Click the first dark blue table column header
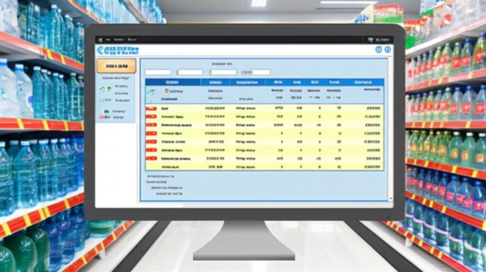Viewport: 486px width, 272px height. (x=173, y=82)
